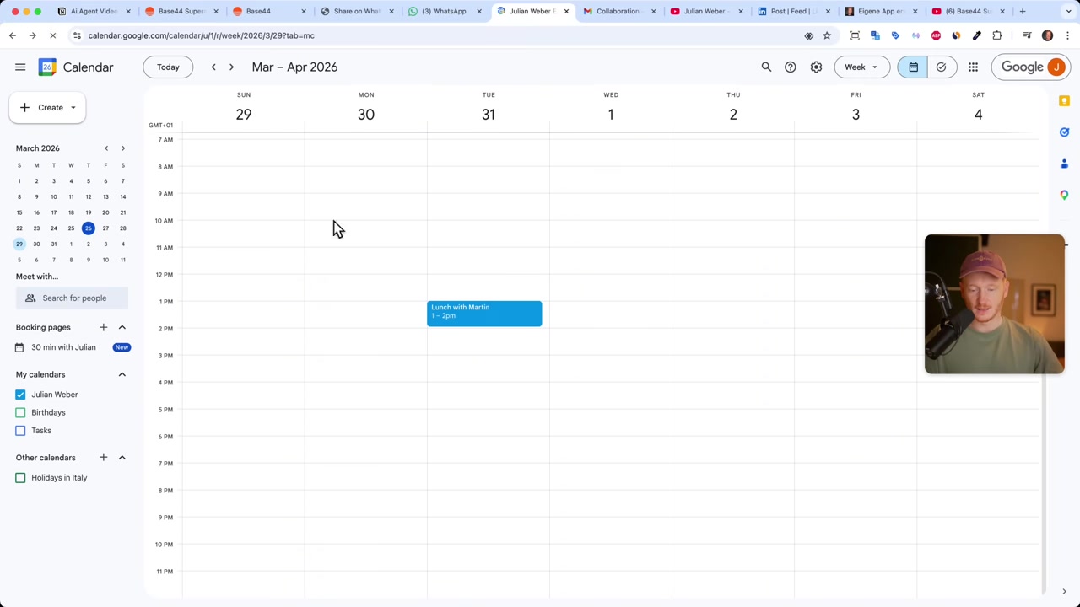Enable Holidays in Italy calendar
This screenshot has width=1080, height=607.
tap(20, 477)
